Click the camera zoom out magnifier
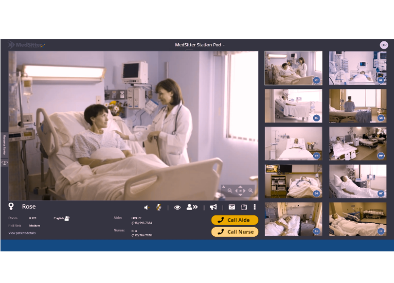Viewport: 394px width, 283px height. point(230,191)
